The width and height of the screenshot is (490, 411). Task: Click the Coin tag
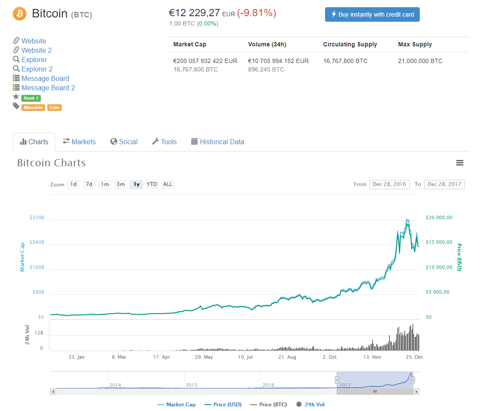55,107
